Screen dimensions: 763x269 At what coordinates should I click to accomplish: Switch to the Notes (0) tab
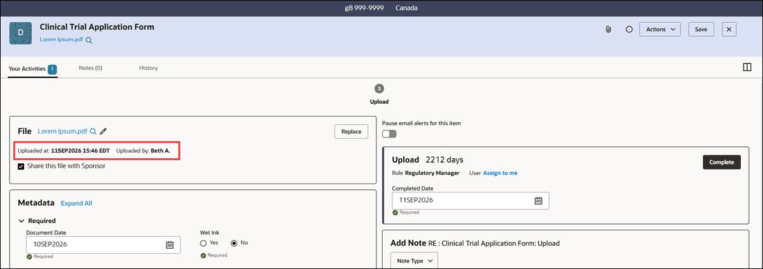(91, 68)
